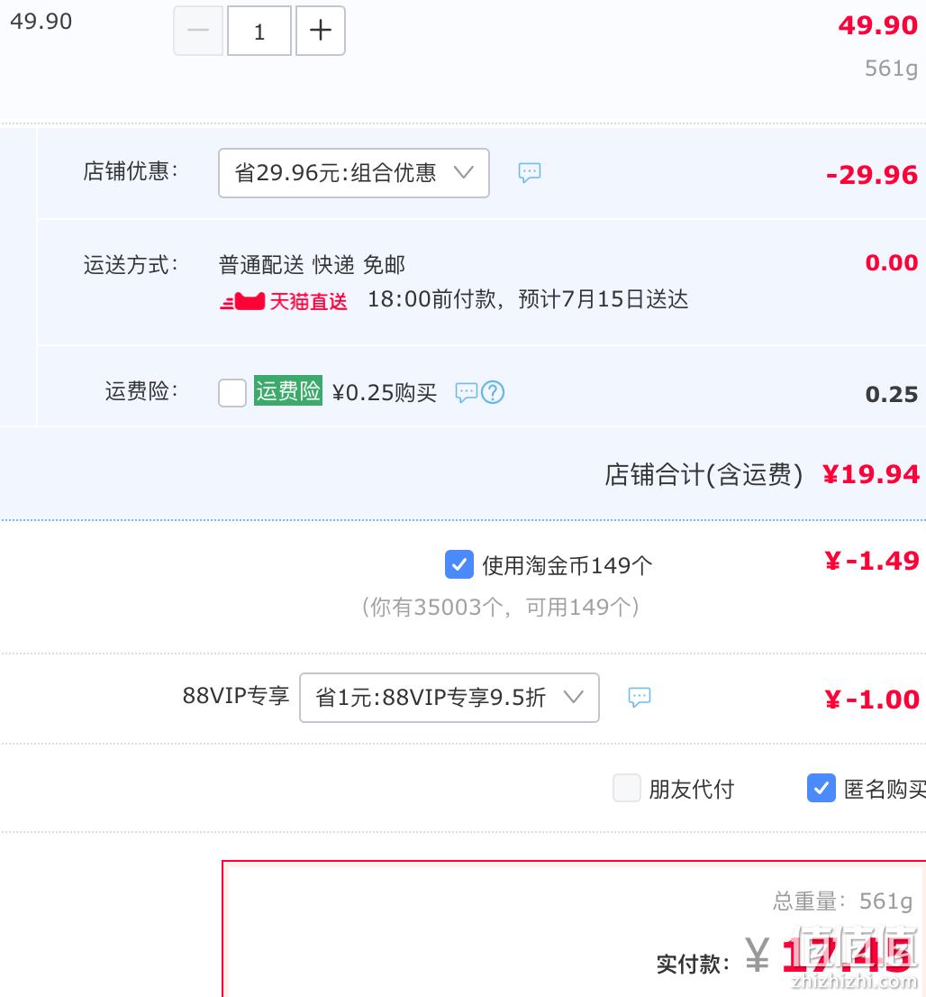The image size is (926, 997).
Task: Click the 天猫直送 cat logo icon
Action: [x=242, y=301]
